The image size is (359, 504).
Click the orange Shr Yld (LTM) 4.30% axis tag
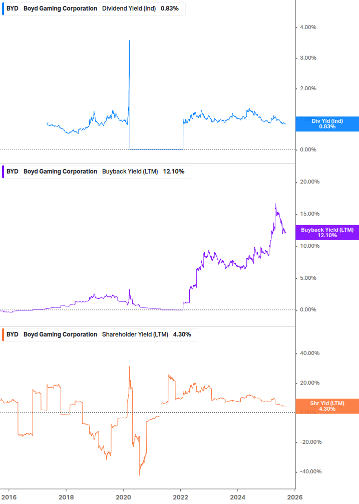tap(327, 406)
